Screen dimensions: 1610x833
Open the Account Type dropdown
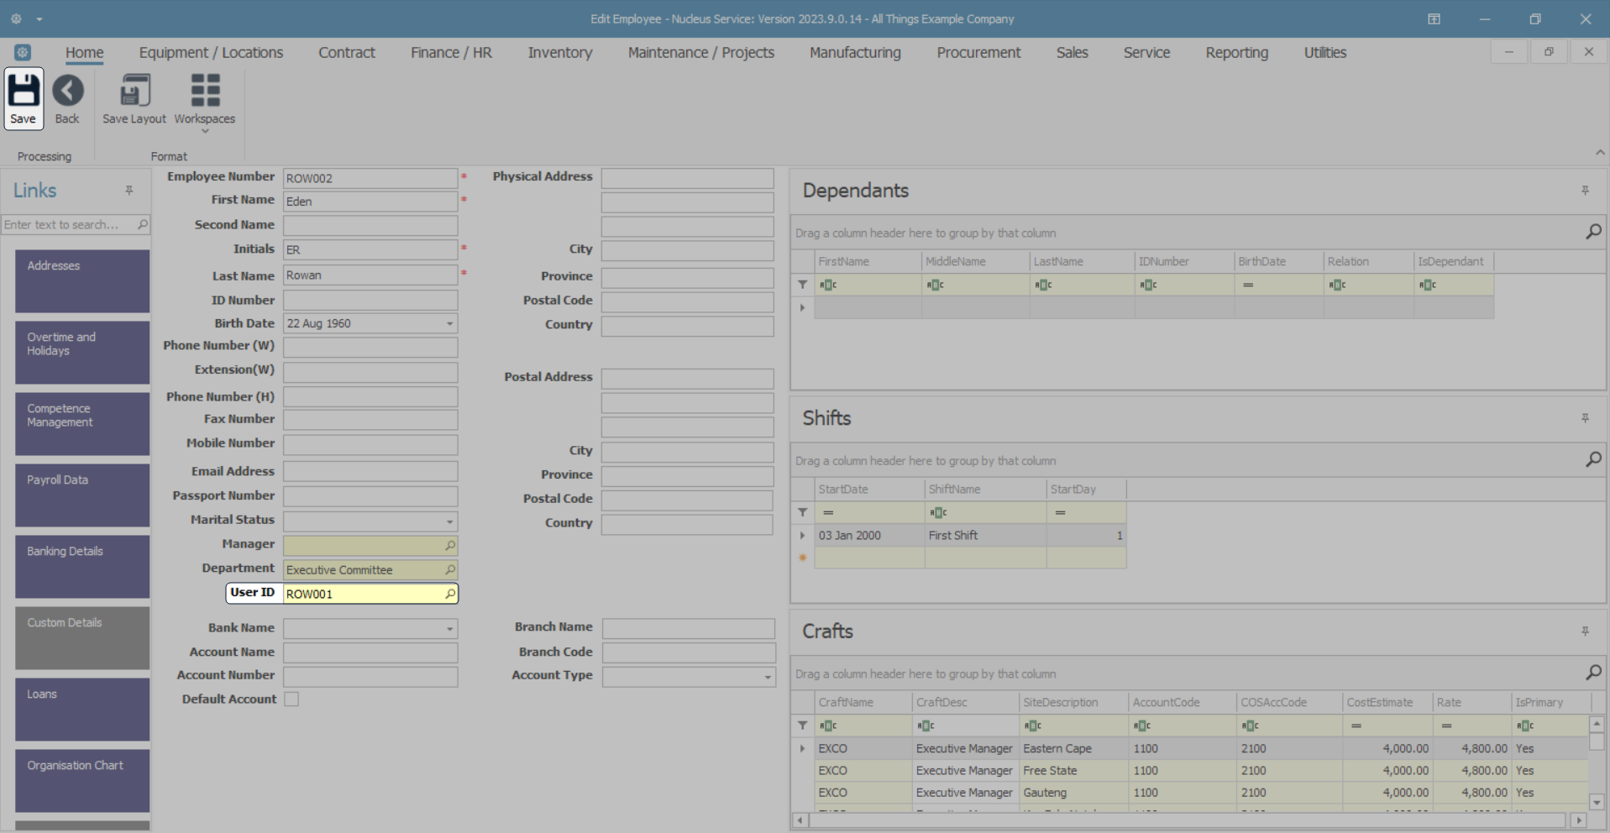pos(768,677)
